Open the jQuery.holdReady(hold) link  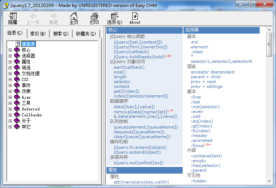point(139,57)
